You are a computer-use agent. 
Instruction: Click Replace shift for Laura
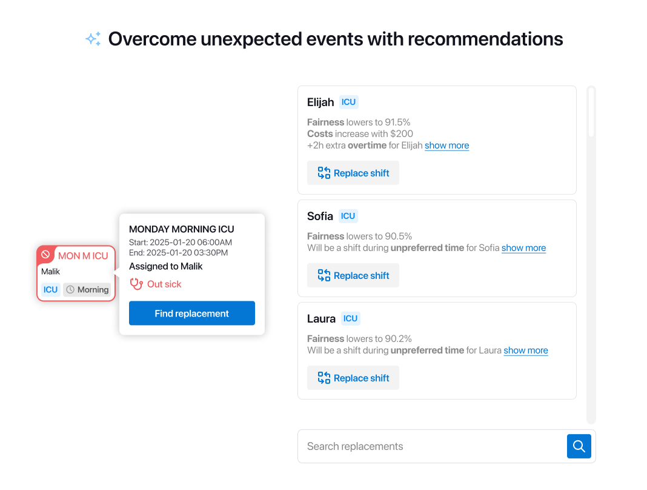tap(353, 378)
